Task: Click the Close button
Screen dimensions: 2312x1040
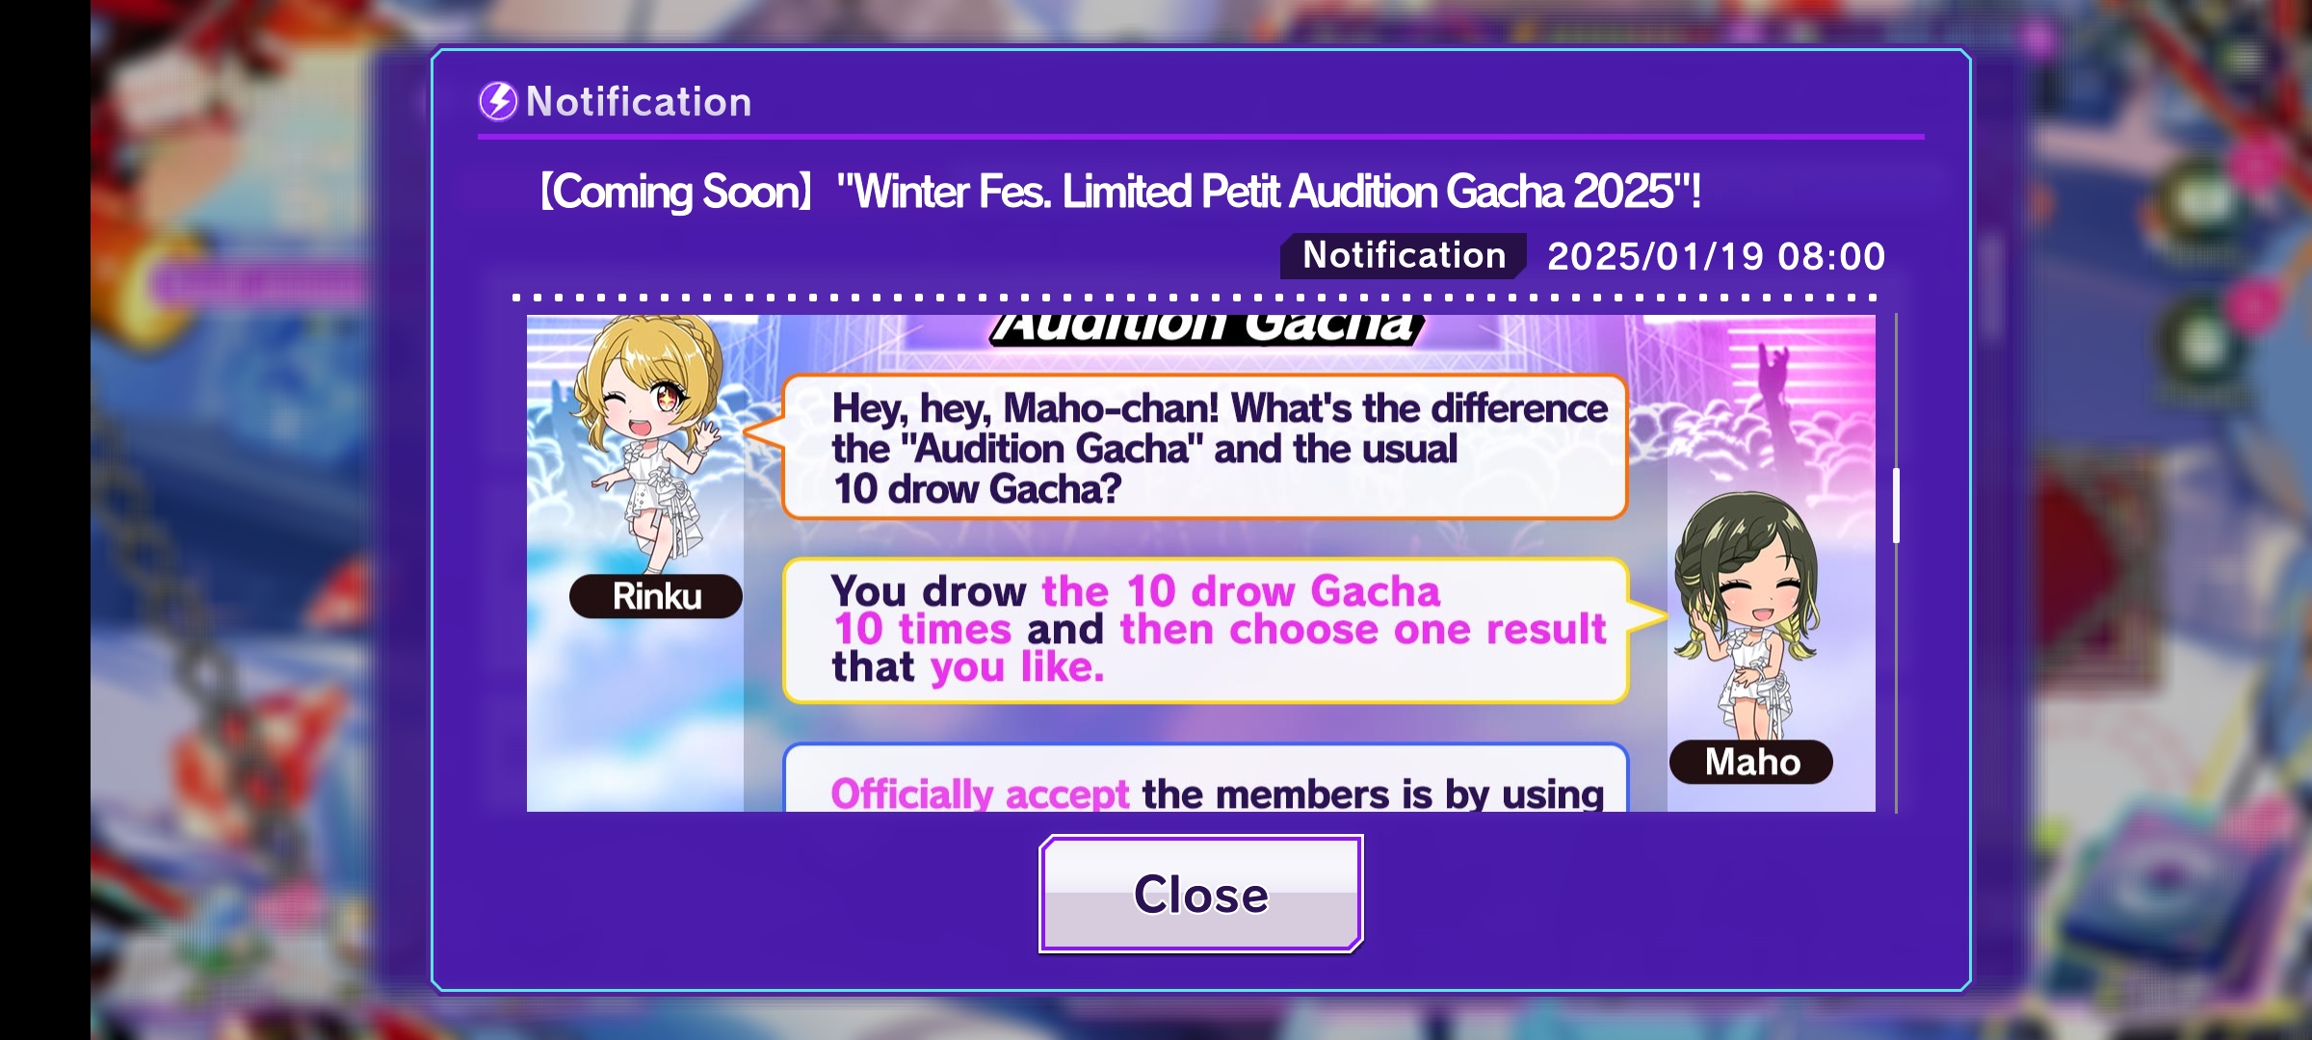Action: 1200,894
